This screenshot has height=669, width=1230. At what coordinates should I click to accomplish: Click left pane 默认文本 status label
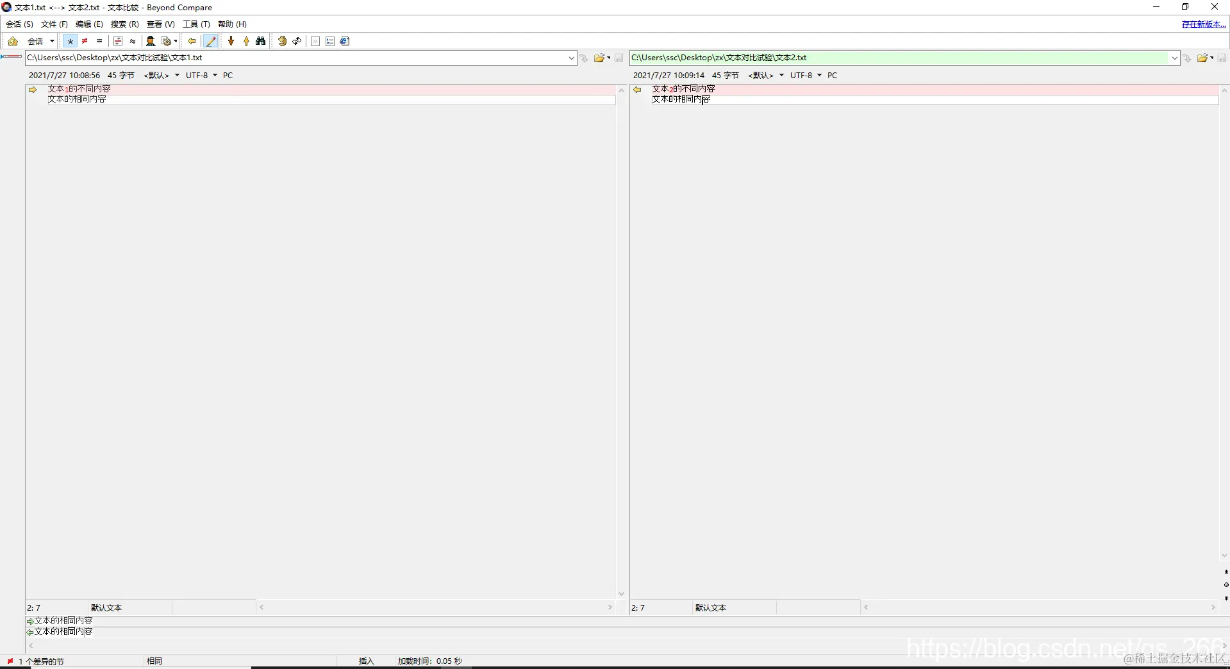point(106,608)
